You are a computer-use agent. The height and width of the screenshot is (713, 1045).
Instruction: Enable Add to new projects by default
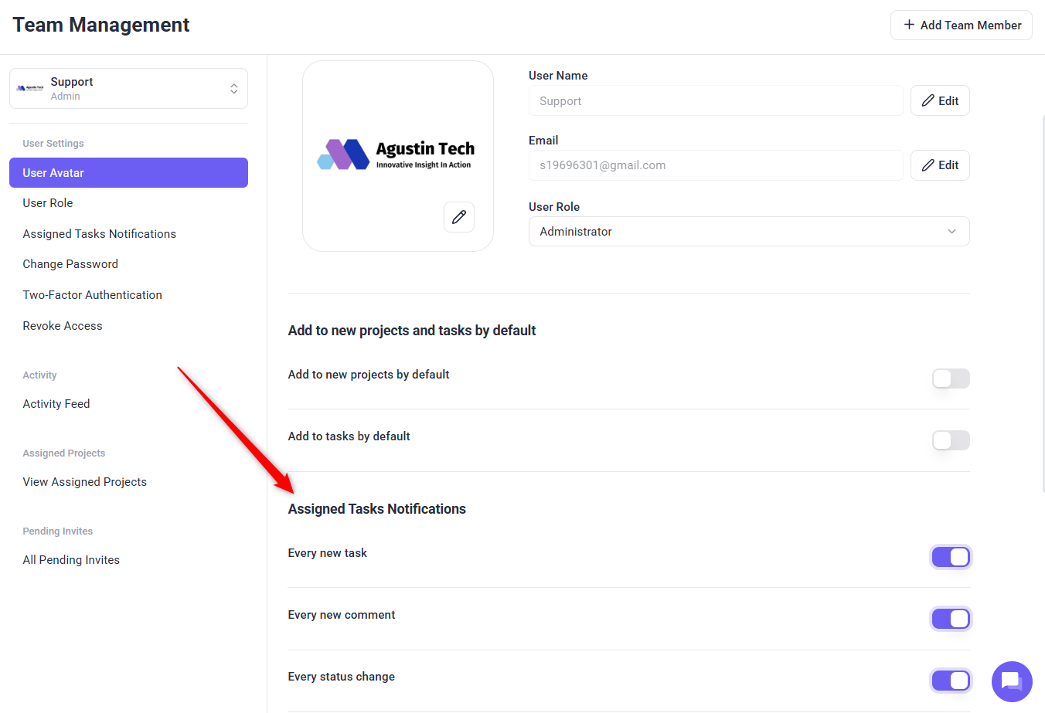click(x=951, y=379)
